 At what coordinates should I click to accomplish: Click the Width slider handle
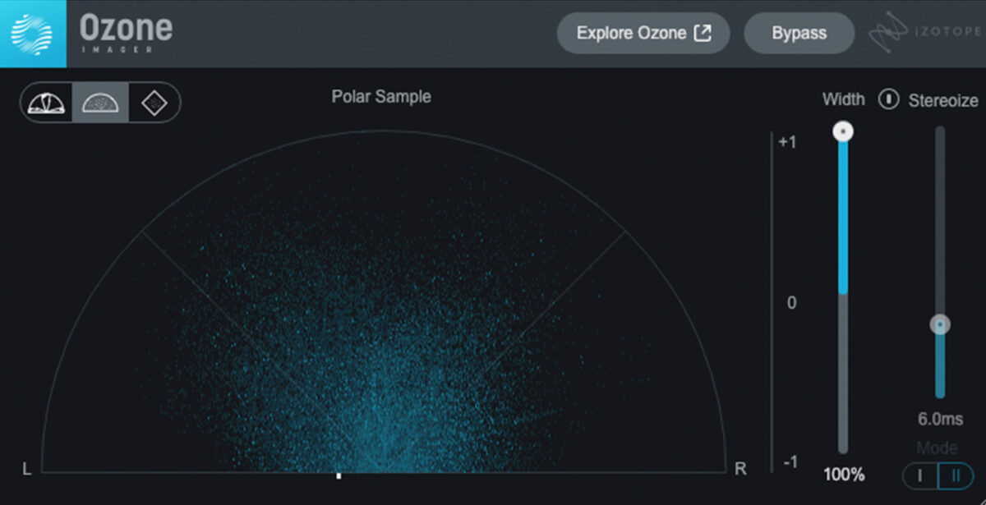point(843,131)
